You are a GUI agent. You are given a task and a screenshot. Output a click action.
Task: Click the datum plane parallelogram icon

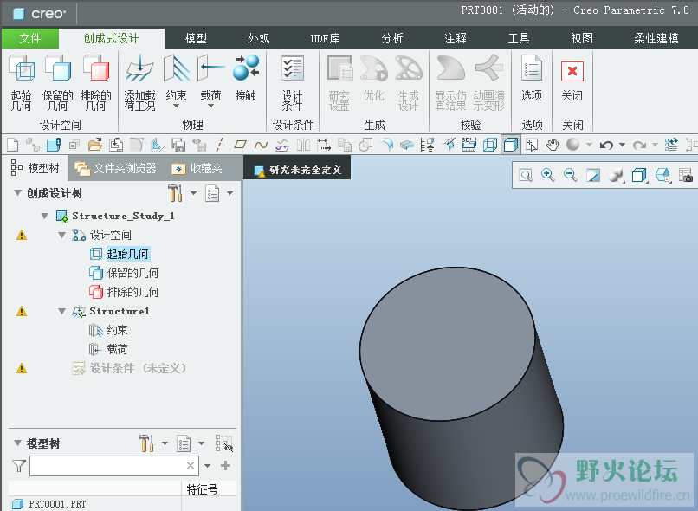tap(241, 145)
